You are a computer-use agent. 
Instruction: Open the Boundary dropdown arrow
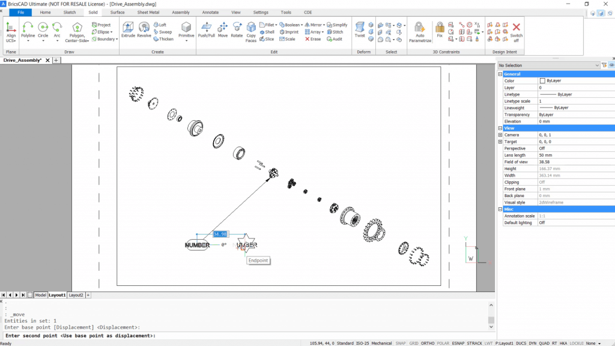click(117, 39)
